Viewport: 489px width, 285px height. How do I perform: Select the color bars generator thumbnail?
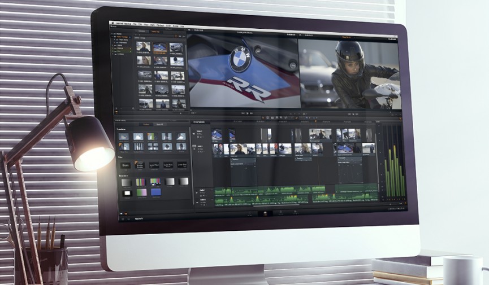[141, 182]
